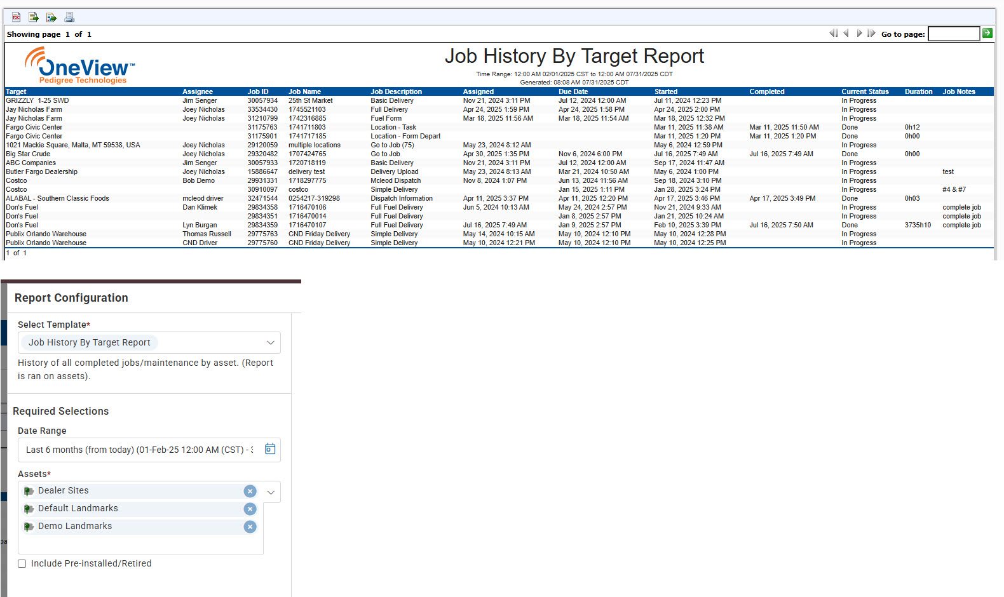Click the Job ID column header

[258, 91]
